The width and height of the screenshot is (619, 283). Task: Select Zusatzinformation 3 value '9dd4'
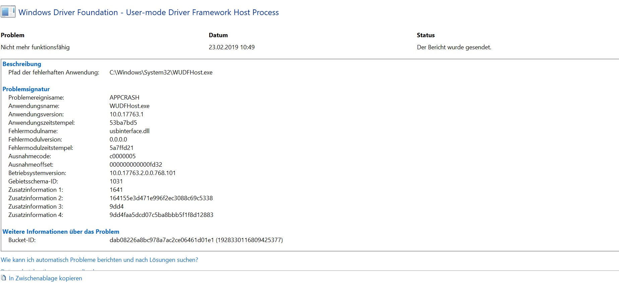pyautogui.click(x=117, y=207)
